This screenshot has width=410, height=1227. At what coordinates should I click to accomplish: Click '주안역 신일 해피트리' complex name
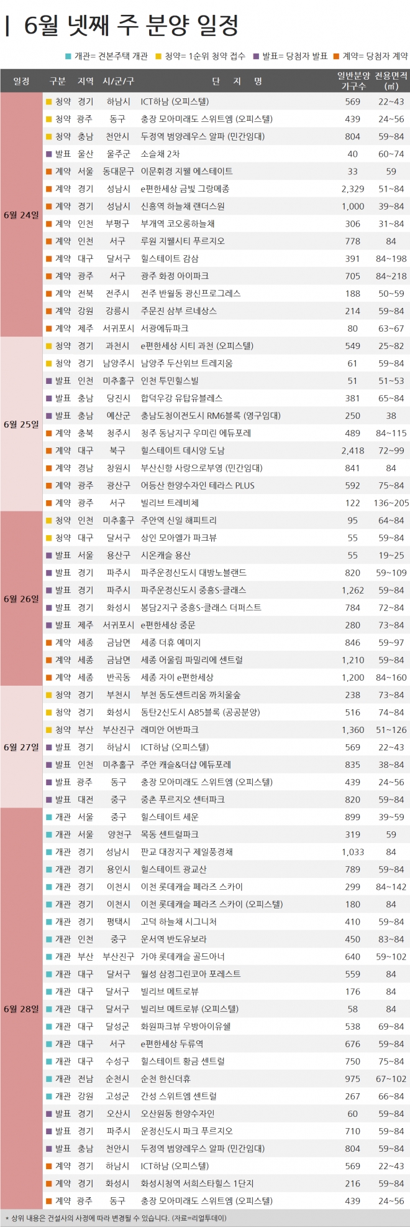click(179, 520)
